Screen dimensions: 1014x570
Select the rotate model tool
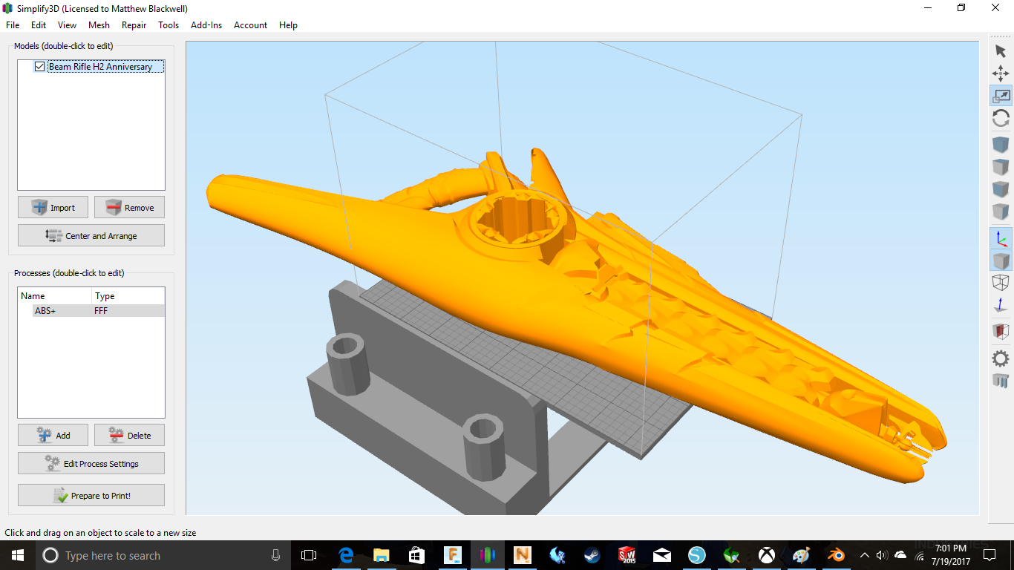click(1001, 118)
